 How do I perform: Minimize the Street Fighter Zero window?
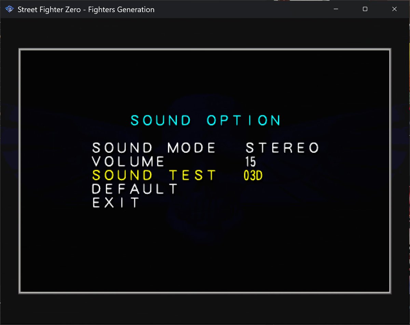336,9
